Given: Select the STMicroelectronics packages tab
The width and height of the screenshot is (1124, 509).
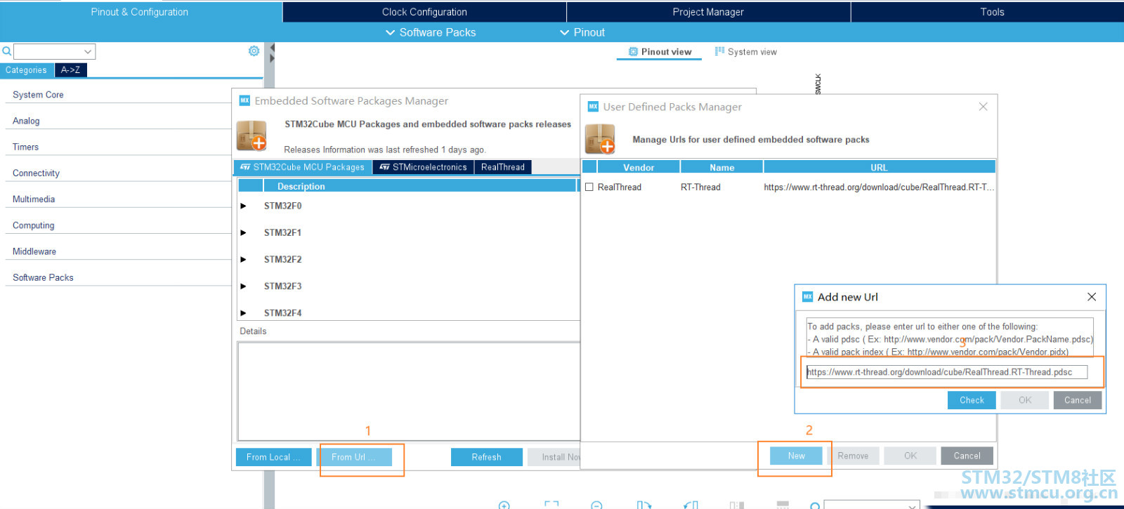Looking at the screenshot, I should (423, 167).
